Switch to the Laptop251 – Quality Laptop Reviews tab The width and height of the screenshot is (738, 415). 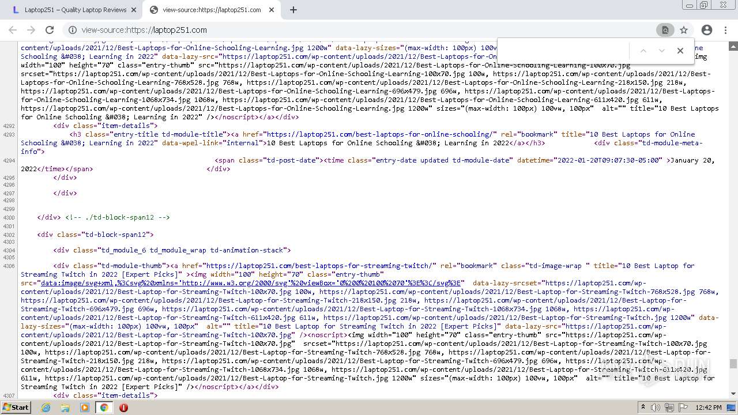click(74, 10)
